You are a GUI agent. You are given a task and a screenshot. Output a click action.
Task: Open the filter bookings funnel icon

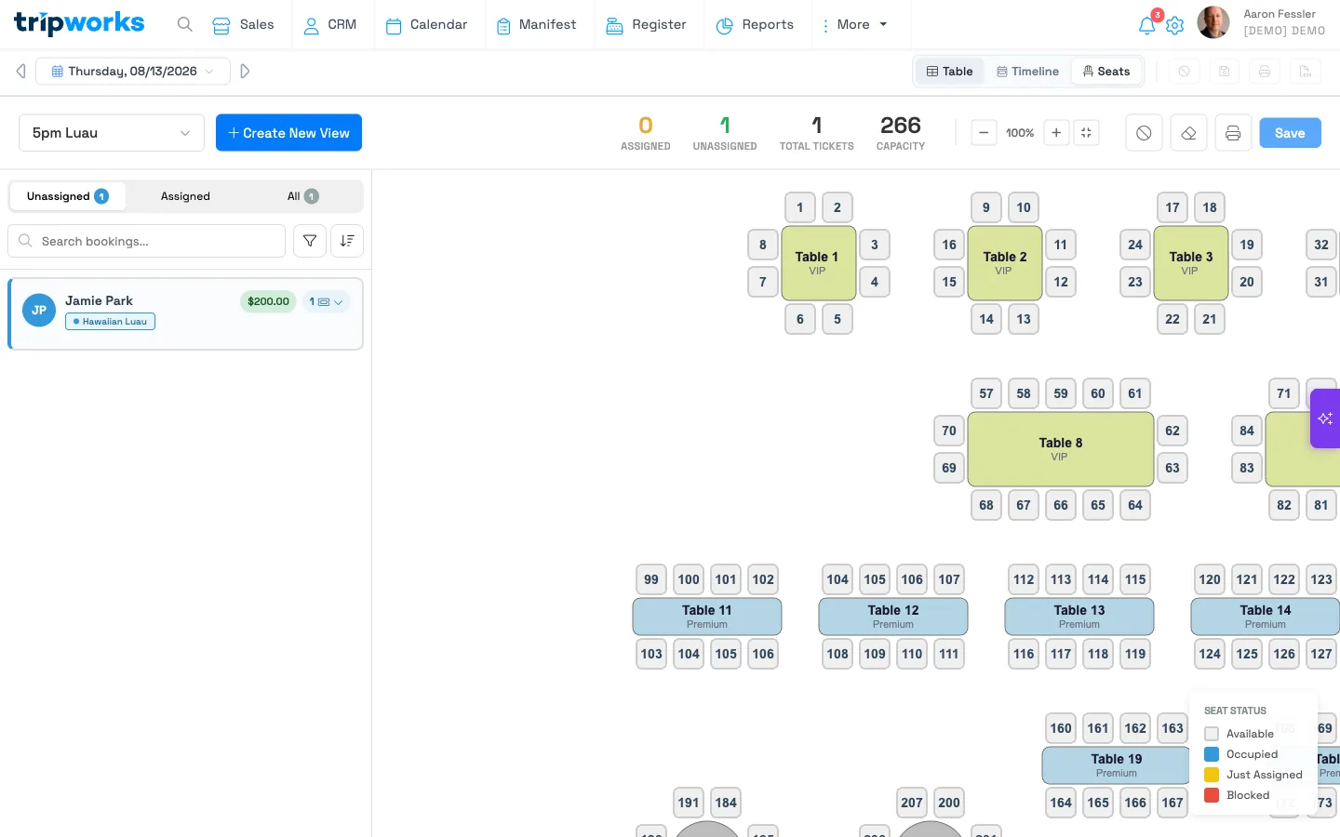pos(310,241)
